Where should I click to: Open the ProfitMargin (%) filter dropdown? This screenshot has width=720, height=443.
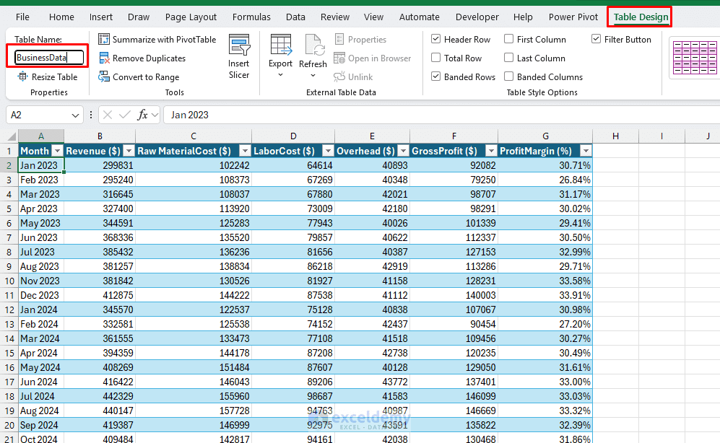tap(586, 151)
